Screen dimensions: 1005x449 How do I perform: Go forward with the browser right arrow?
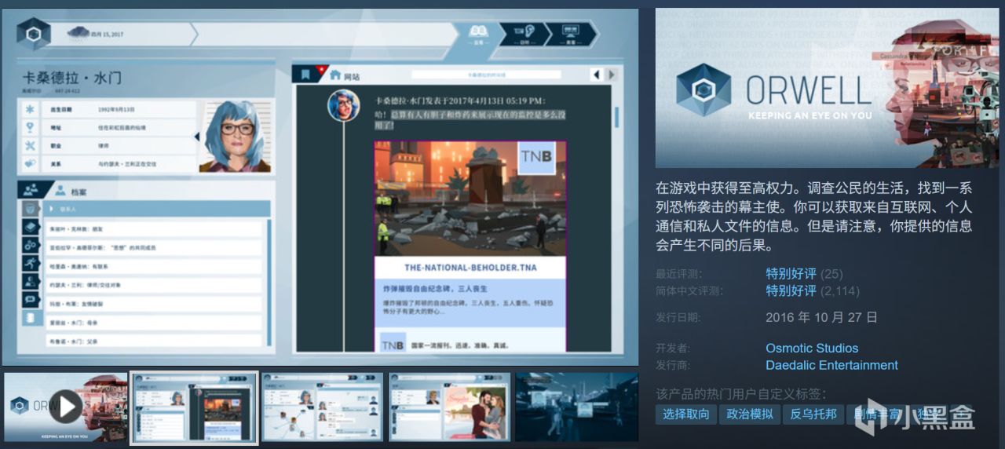click(612, 75)
